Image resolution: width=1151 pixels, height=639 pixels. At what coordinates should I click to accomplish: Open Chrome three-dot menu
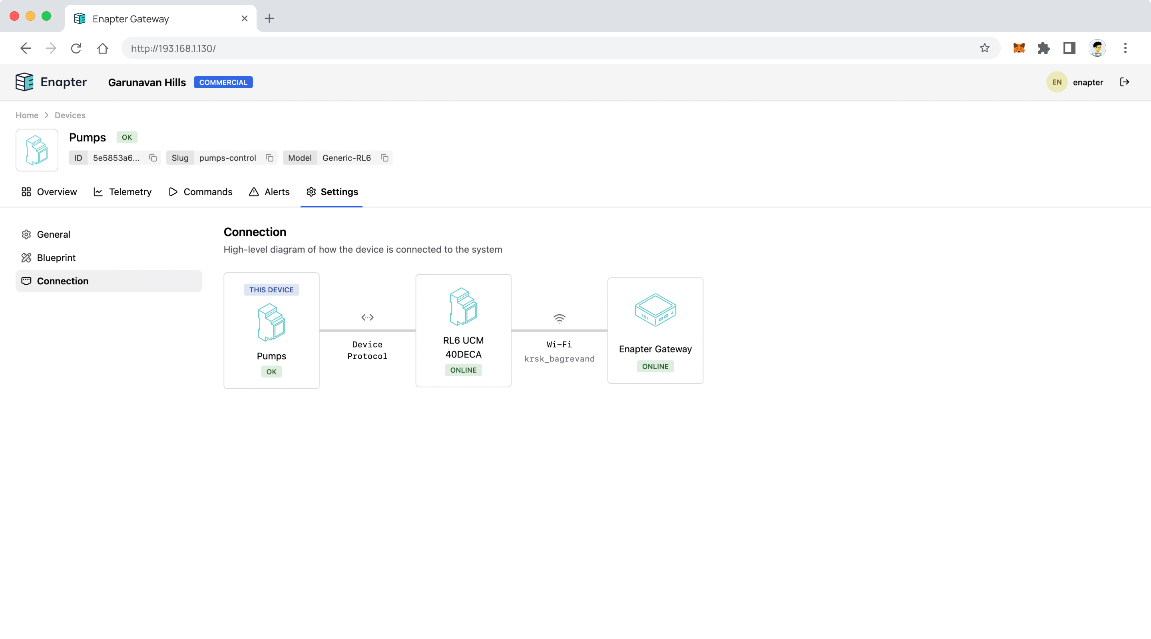[1125, 48]
